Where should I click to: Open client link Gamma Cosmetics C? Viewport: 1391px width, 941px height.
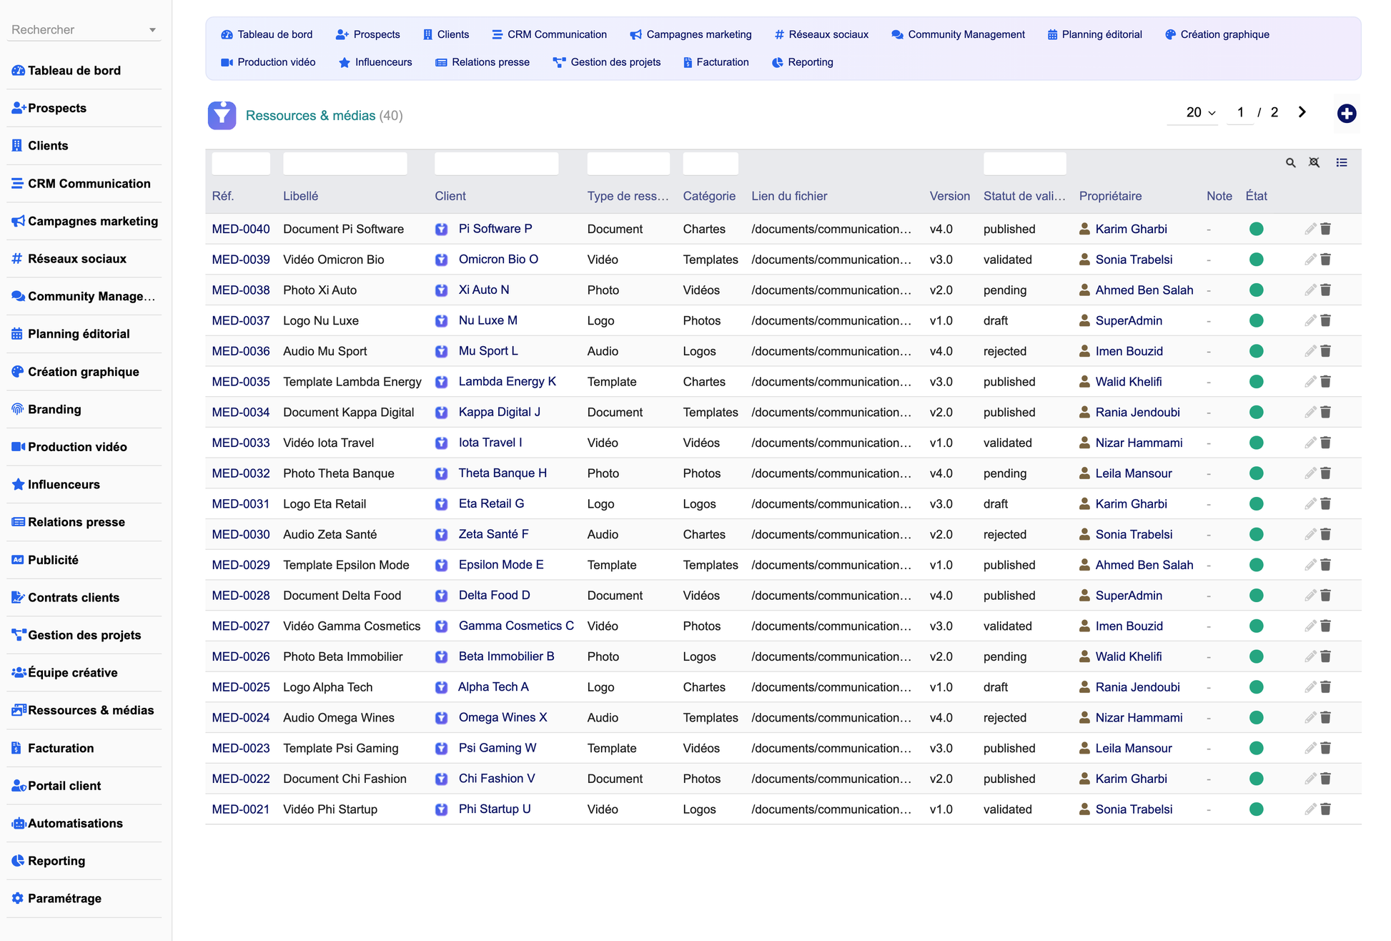click(x=516, y=626)
